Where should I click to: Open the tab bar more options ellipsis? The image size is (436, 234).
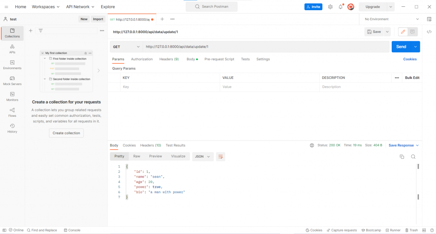pyautogui.click(x=172, y=19)
